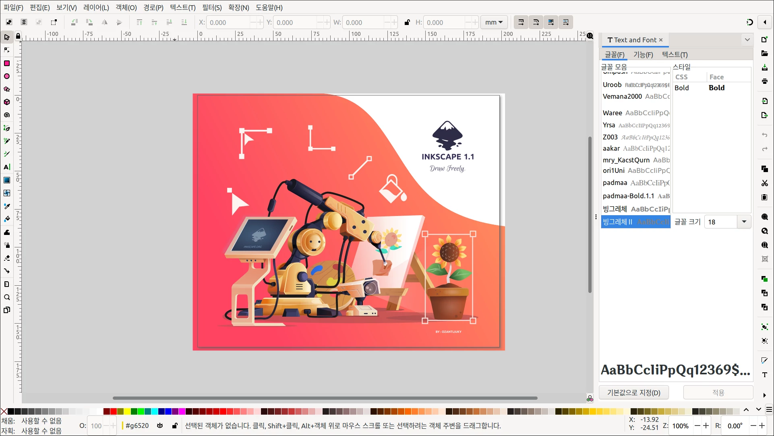Viewport: 774px width, 436px height.
Task: Open the dock panel chevron menu
Action: click(747, 39)
